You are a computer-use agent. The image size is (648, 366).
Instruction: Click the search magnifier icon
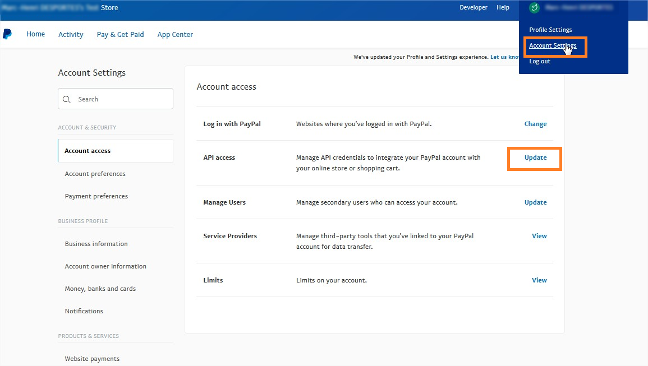click(67, 99)
